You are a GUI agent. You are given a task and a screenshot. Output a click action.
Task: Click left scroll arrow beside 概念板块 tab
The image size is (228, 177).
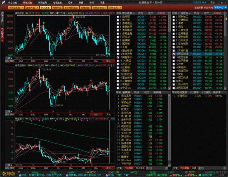(147, 168)
